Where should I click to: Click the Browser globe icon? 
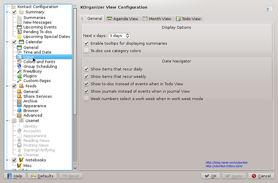(x=19, y=111)
